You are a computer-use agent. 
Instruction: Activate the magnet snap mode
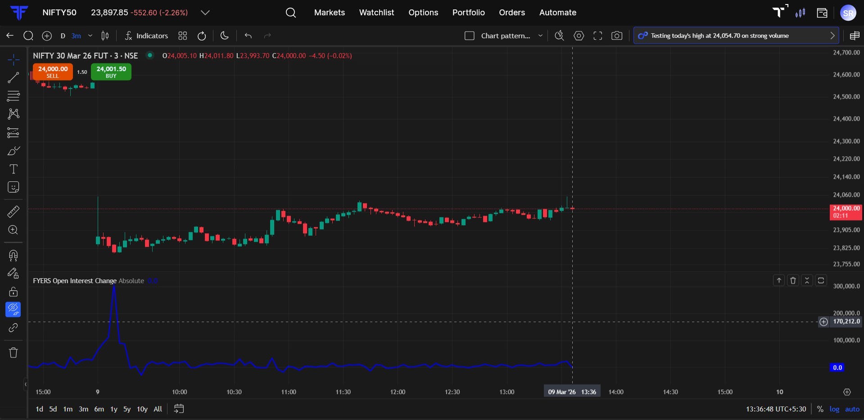(13, 256)
